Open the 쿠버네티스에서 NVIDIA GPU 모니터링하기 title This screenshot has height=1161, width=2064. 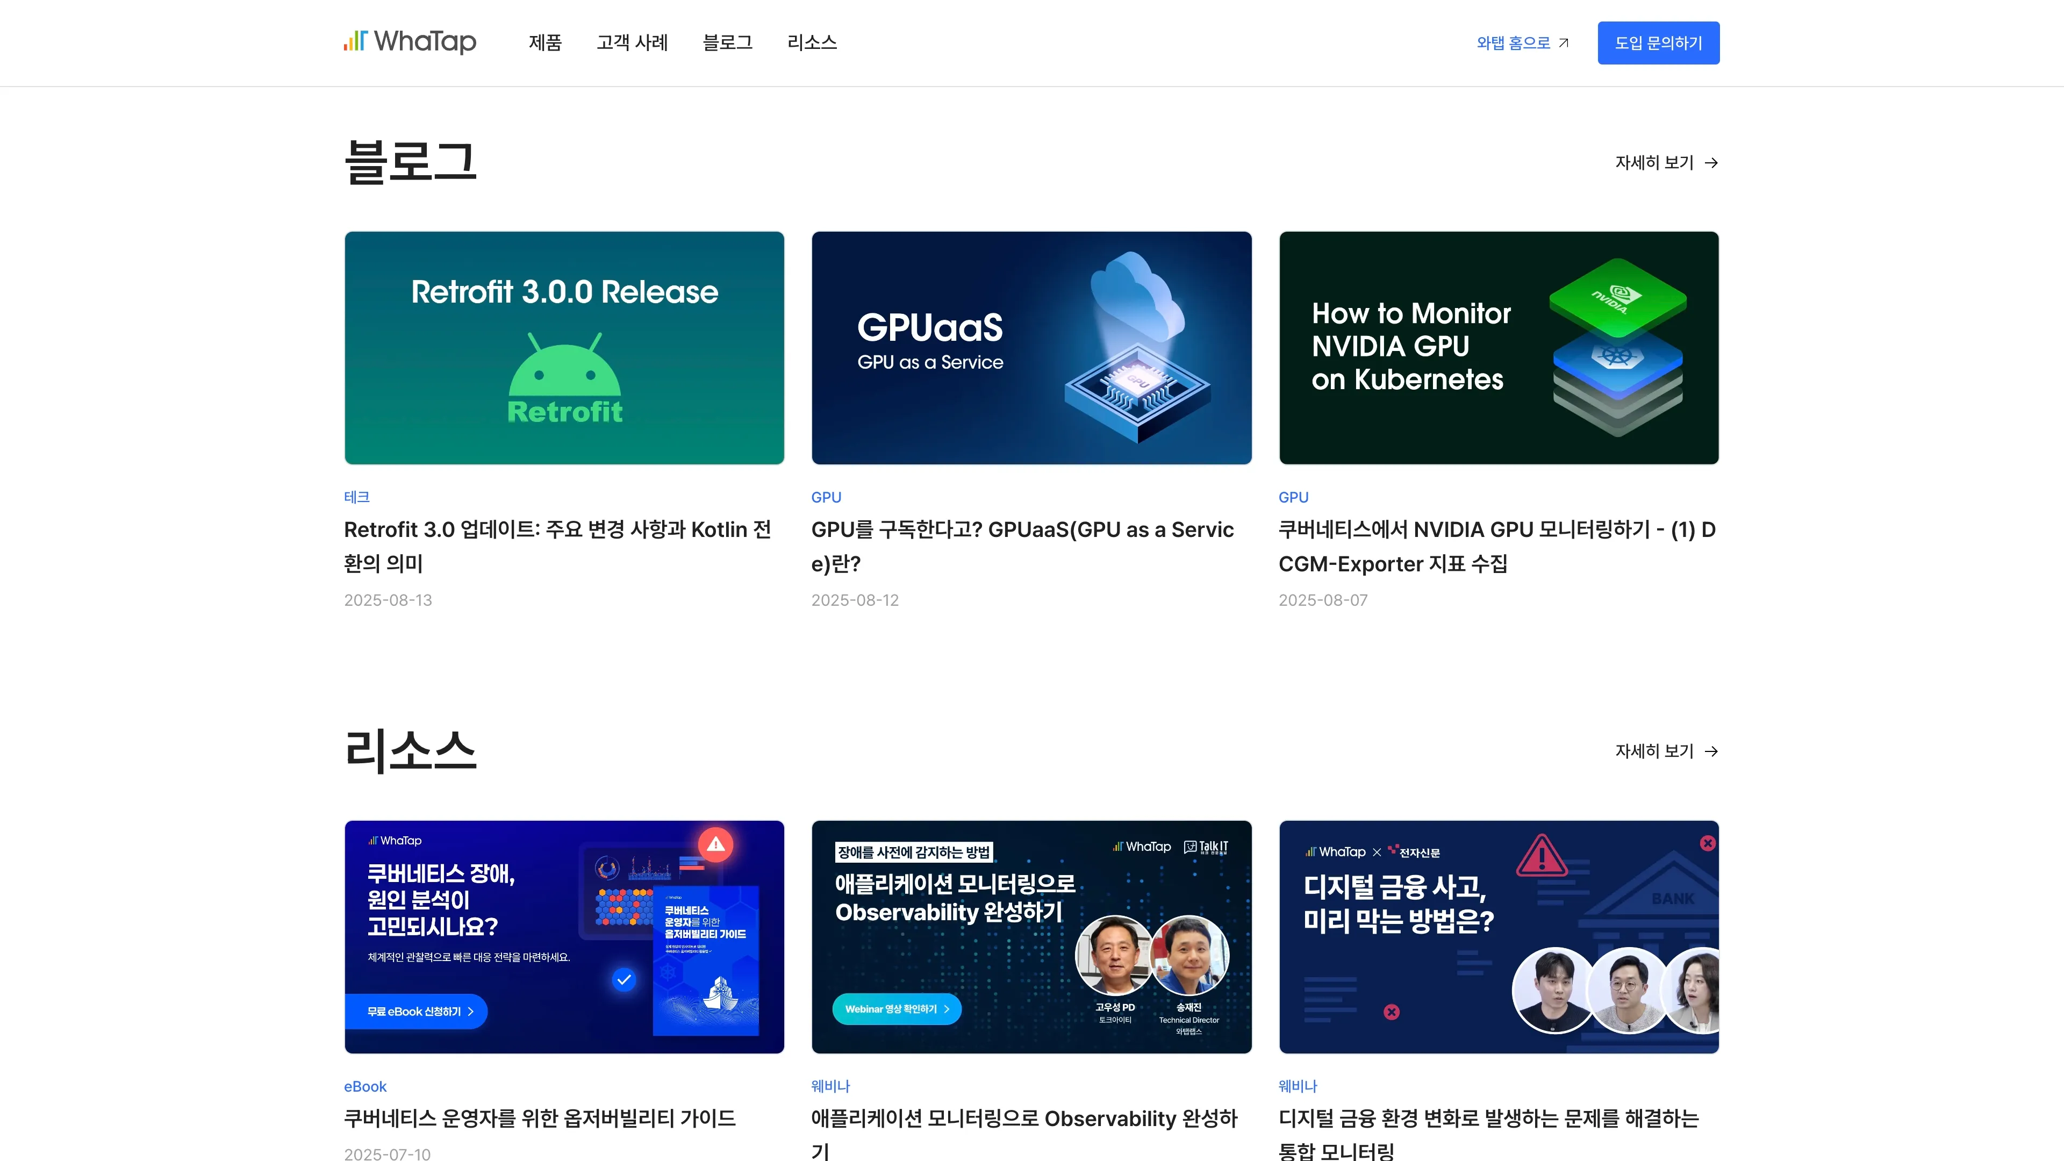[1497, 547]
